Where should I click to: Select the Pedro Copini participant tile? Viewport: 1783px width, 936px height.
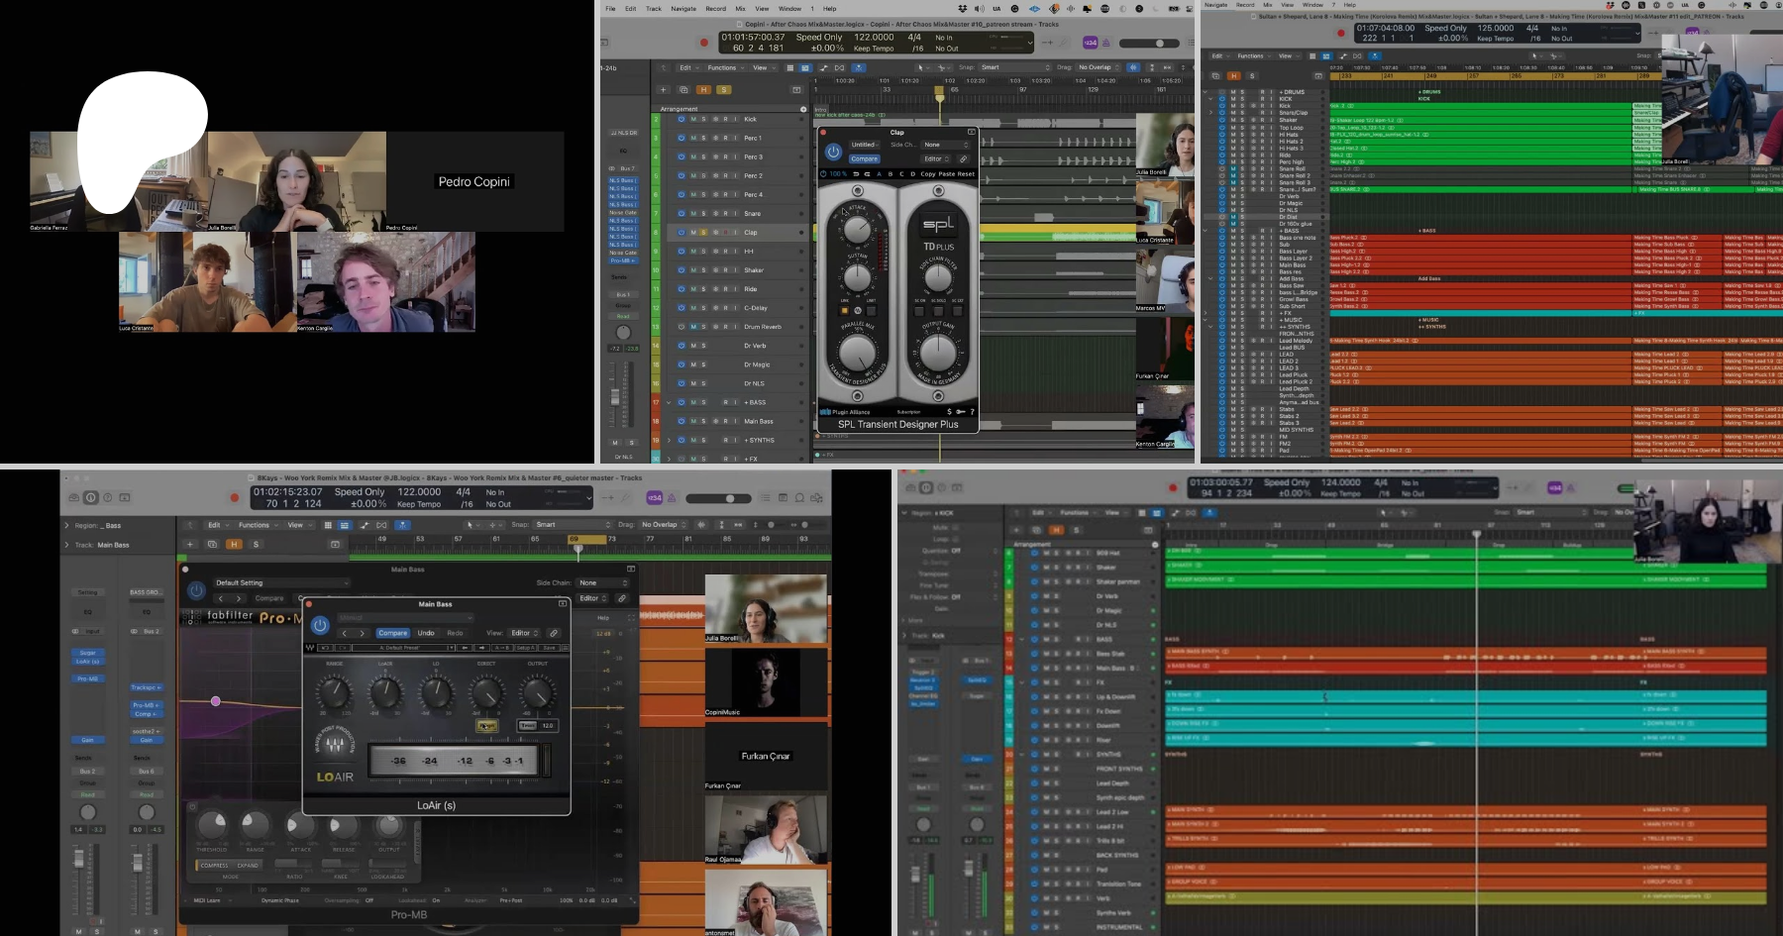[x=474, y=182]
